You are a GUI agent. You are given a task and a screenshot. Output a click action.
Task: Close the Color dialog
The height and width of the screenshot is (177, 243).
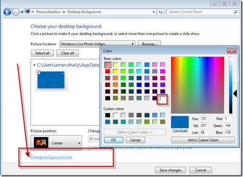pos(232,51)
